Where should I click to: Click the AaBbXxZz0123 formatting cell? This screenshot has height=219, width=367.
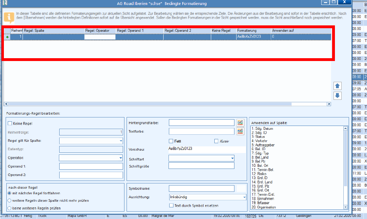tap(254, 37)
